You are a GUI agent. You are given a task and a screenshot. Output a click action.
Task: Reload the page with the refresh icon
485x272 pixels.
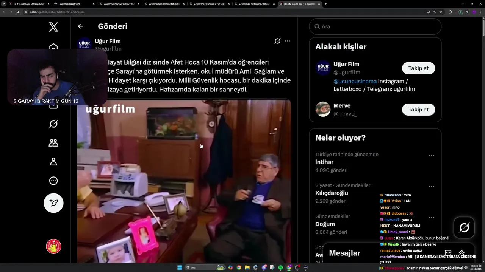pyautogui.click(x=17, y=12)
